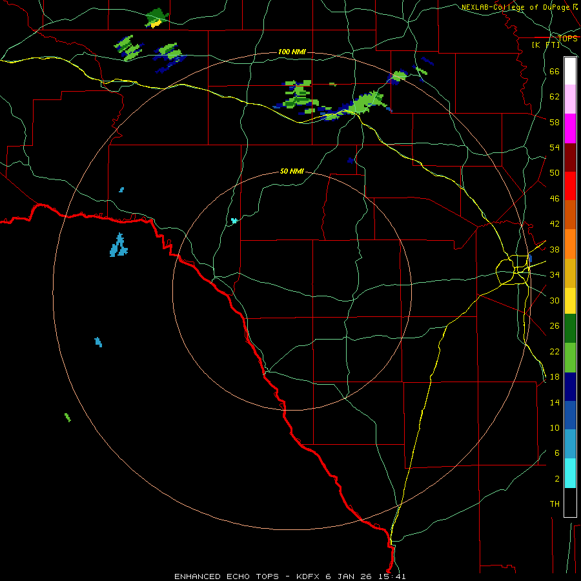581x581 pixels.
Task: Click the "50" legend value
Action: pyautogui.click(x=555, y=173)
